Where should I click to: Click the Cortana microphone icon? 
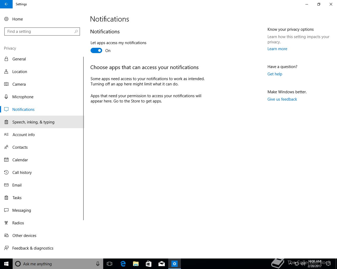coord(98,264)
